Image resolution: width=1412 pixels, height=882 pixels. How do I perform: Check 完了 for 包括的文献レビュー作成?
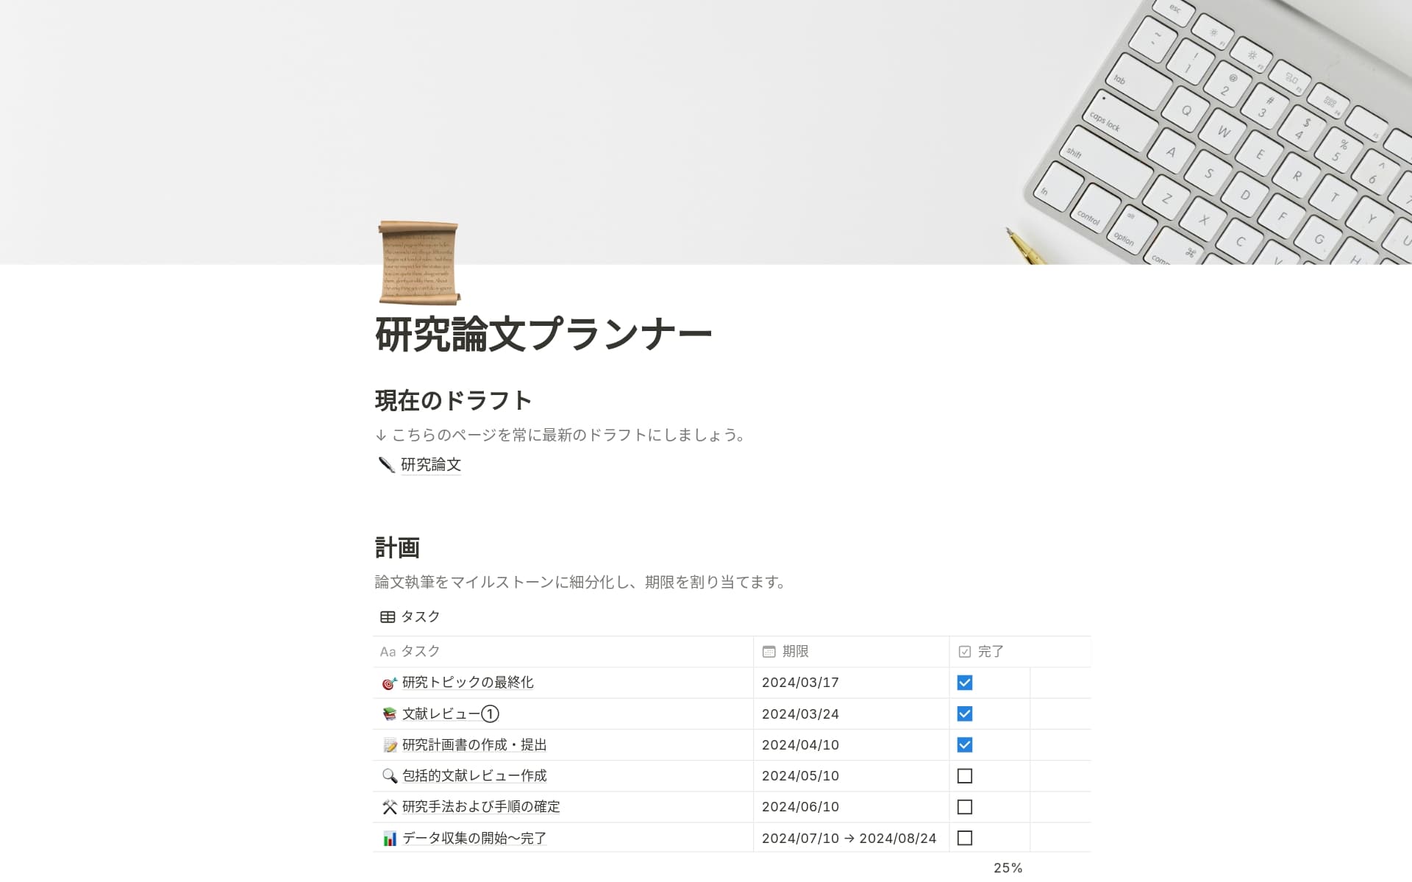point(964,776)
